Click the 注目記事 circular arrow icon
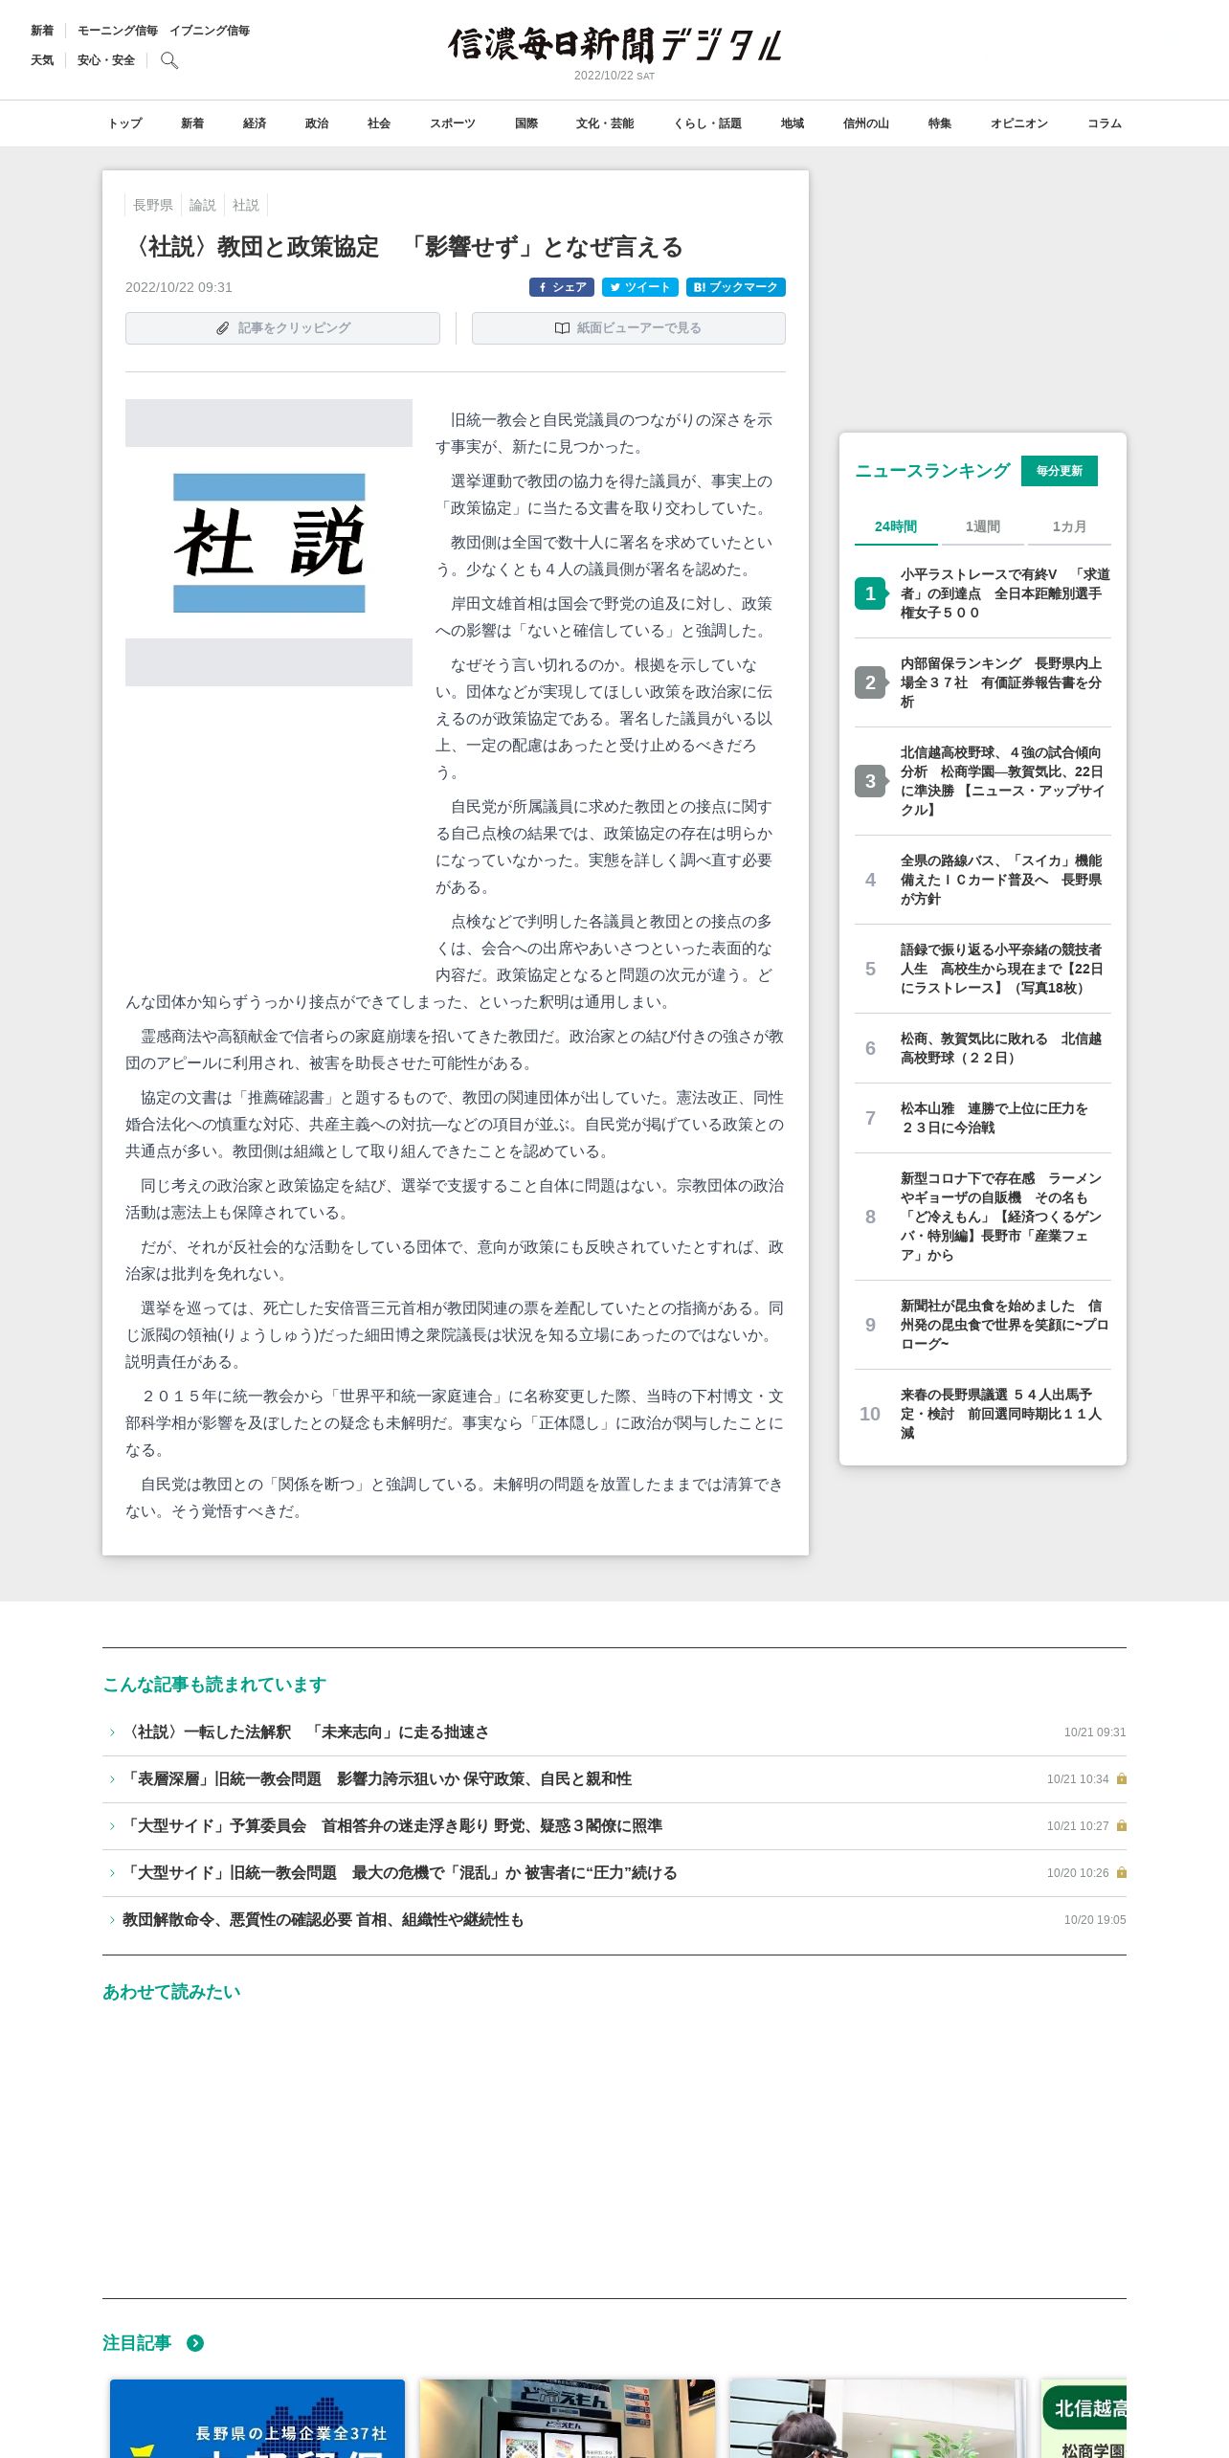Screen dimensions: 1229x2458 pos(195,2343)
